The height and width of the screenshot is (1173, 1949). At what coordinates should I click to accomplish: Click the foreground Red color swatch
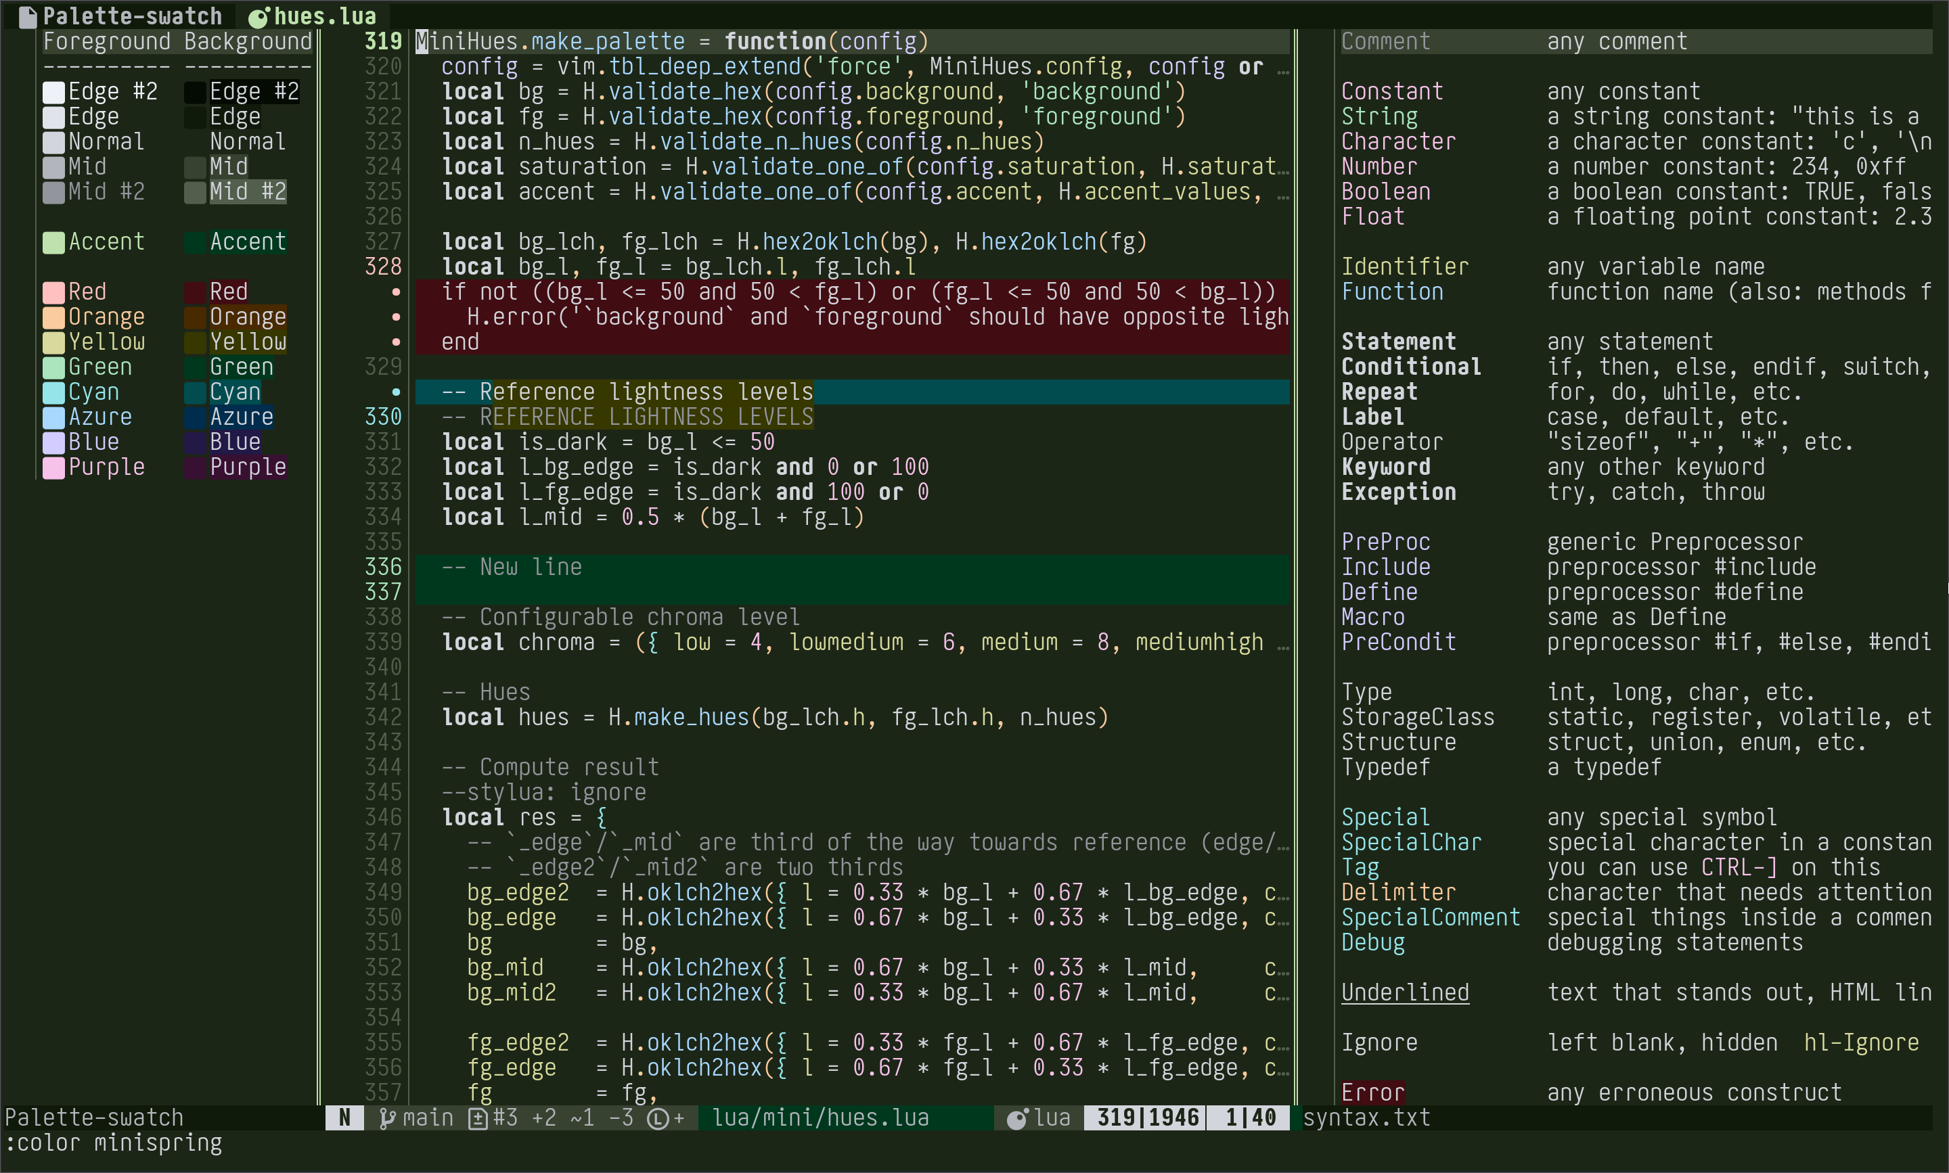click(x=53, y=292)
